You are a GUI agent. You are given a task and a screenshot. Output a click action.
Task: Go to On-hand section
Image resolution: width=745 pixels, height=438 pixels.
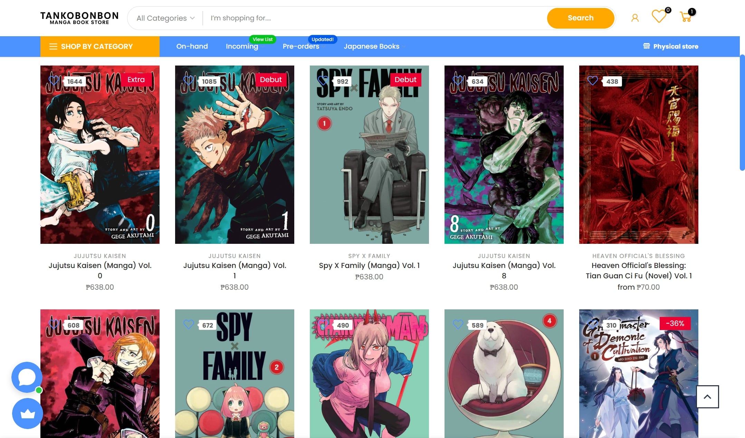tap(192, 46)
